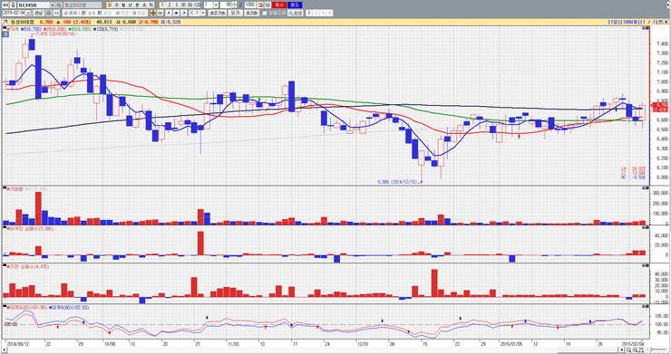
Task: Click the 환경 settings button
Action: 296,13
